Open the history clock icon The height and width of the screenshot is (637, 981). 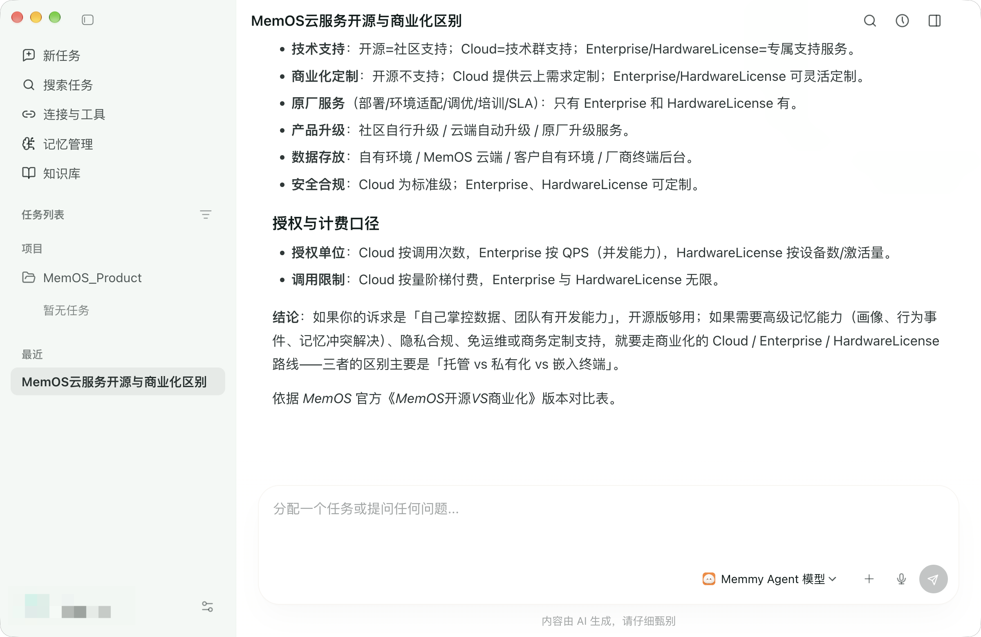902,20
